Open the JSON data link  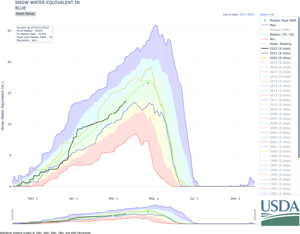coord(252,14)
